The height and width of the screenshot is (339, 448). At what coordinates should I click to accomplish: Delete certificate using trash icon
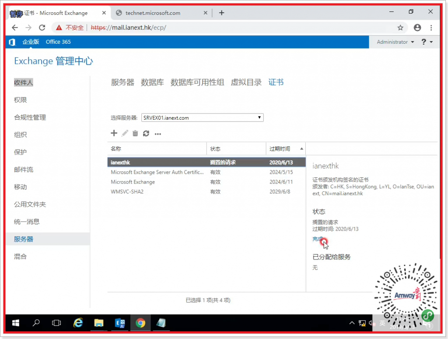(x=135, y=133)
